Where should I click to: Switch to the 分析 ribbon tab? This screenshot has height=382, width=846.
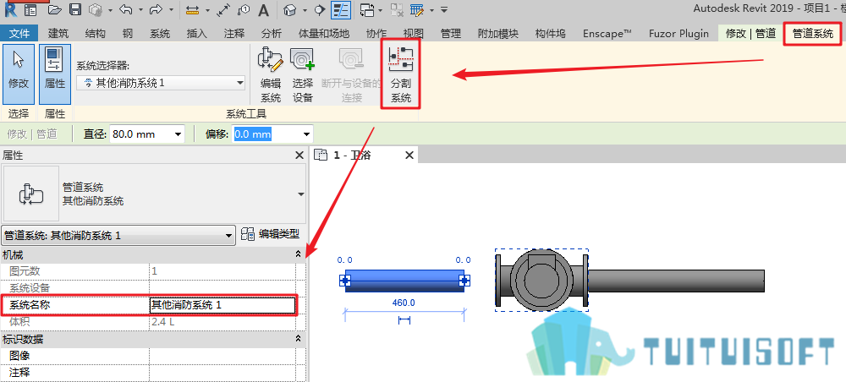[x=272, y=34]
